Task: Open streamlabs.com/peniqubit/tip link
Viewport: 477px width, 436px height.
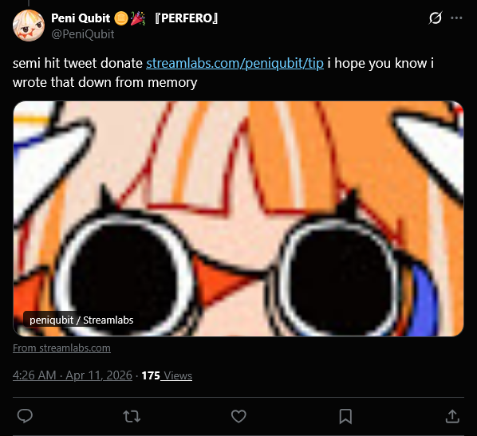Action: pos(235,63)
